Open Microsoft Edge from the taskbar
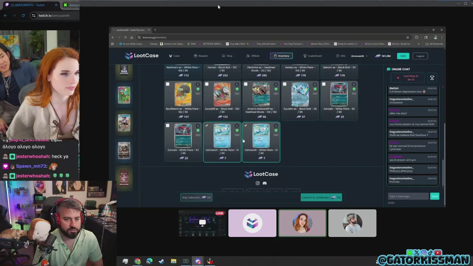The width and height of the screenshot is (473, 266). click(x=149, y=261)
